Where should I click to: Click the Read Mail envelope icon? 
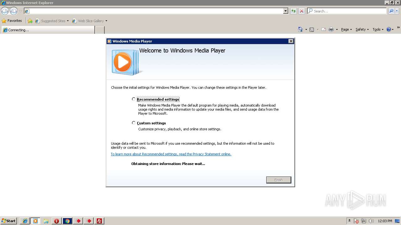324,30
